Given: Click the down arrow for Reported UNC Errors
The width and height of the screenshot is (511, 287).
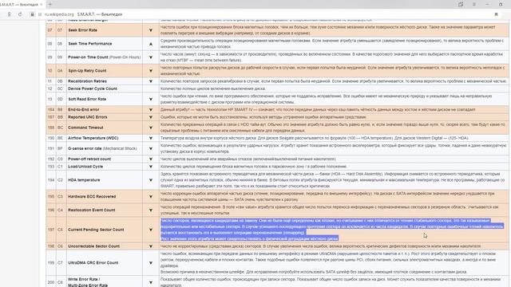Looking at the screenshot, I should point(151,117).
